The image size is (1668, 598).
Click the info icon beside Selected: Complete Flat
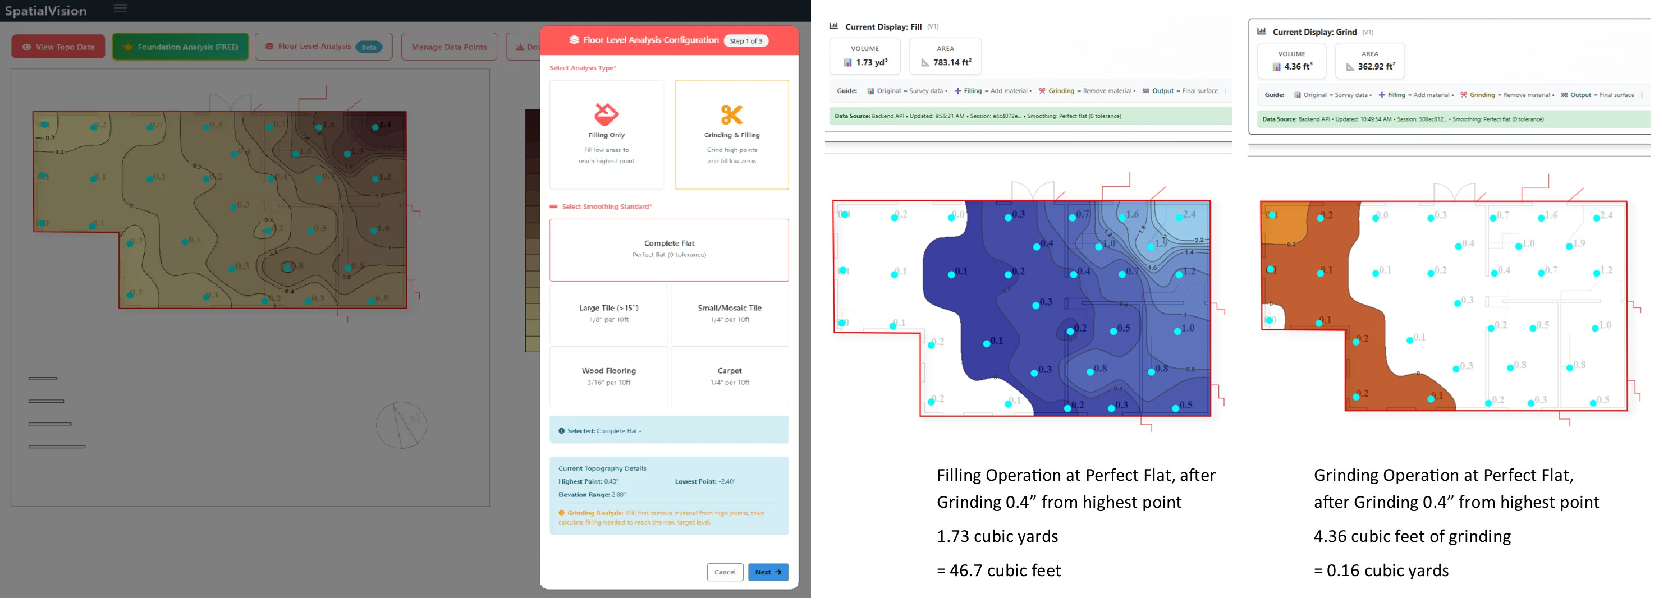click(x=561, y=431)
